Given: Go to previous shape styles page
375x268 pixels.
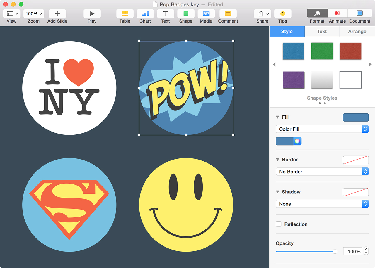Looking at the screenshot, I should point(274,65).
